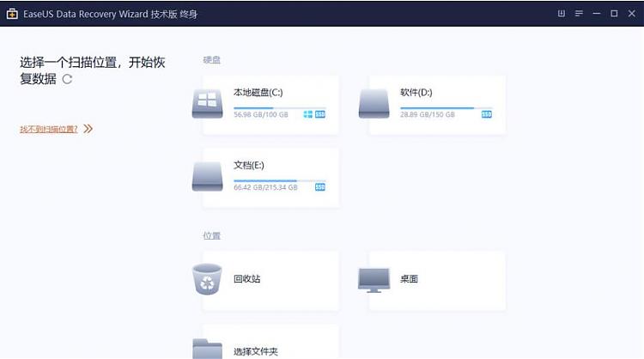The image size is (644, 359).
Task: Open the hamburger menu in title bar
Action: tap(579, 14)
